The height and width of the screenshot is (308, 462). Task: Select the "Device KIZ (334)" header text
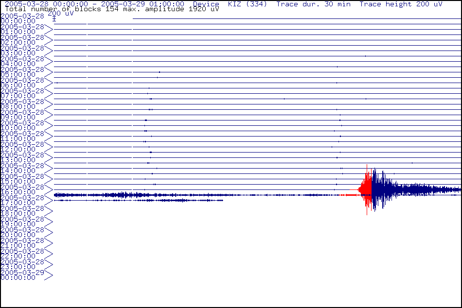230,4
